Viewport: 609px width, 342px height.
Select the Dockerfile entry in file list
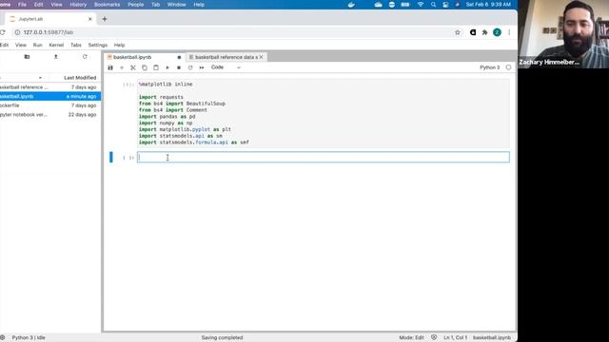[x=50, y=105]
